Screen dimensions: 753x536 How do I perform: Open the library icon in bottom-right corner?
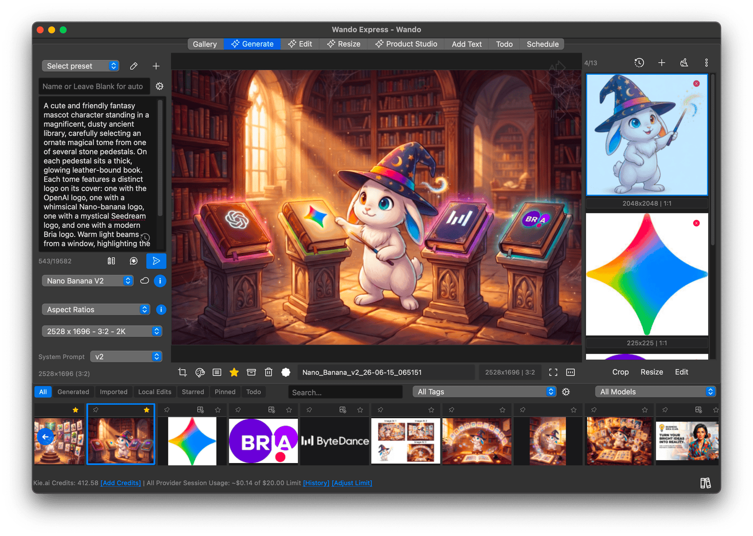tap(705, 483)
